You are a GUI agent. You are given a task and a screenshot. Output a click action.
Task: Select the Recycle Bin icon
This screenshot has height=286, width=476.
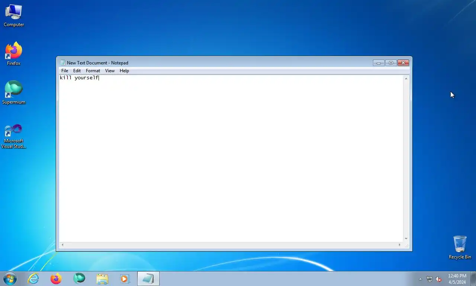coord(460,247)
